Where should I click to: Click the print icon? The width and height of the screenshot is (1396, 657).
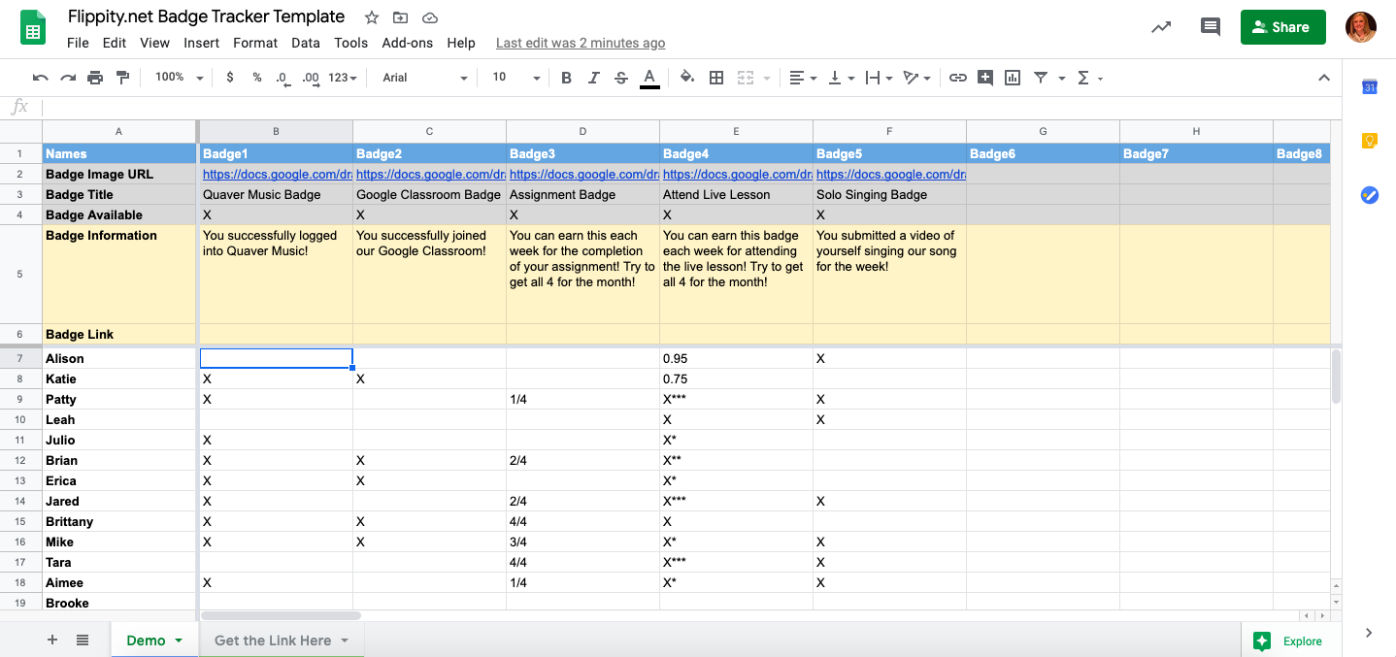point(95,78)
